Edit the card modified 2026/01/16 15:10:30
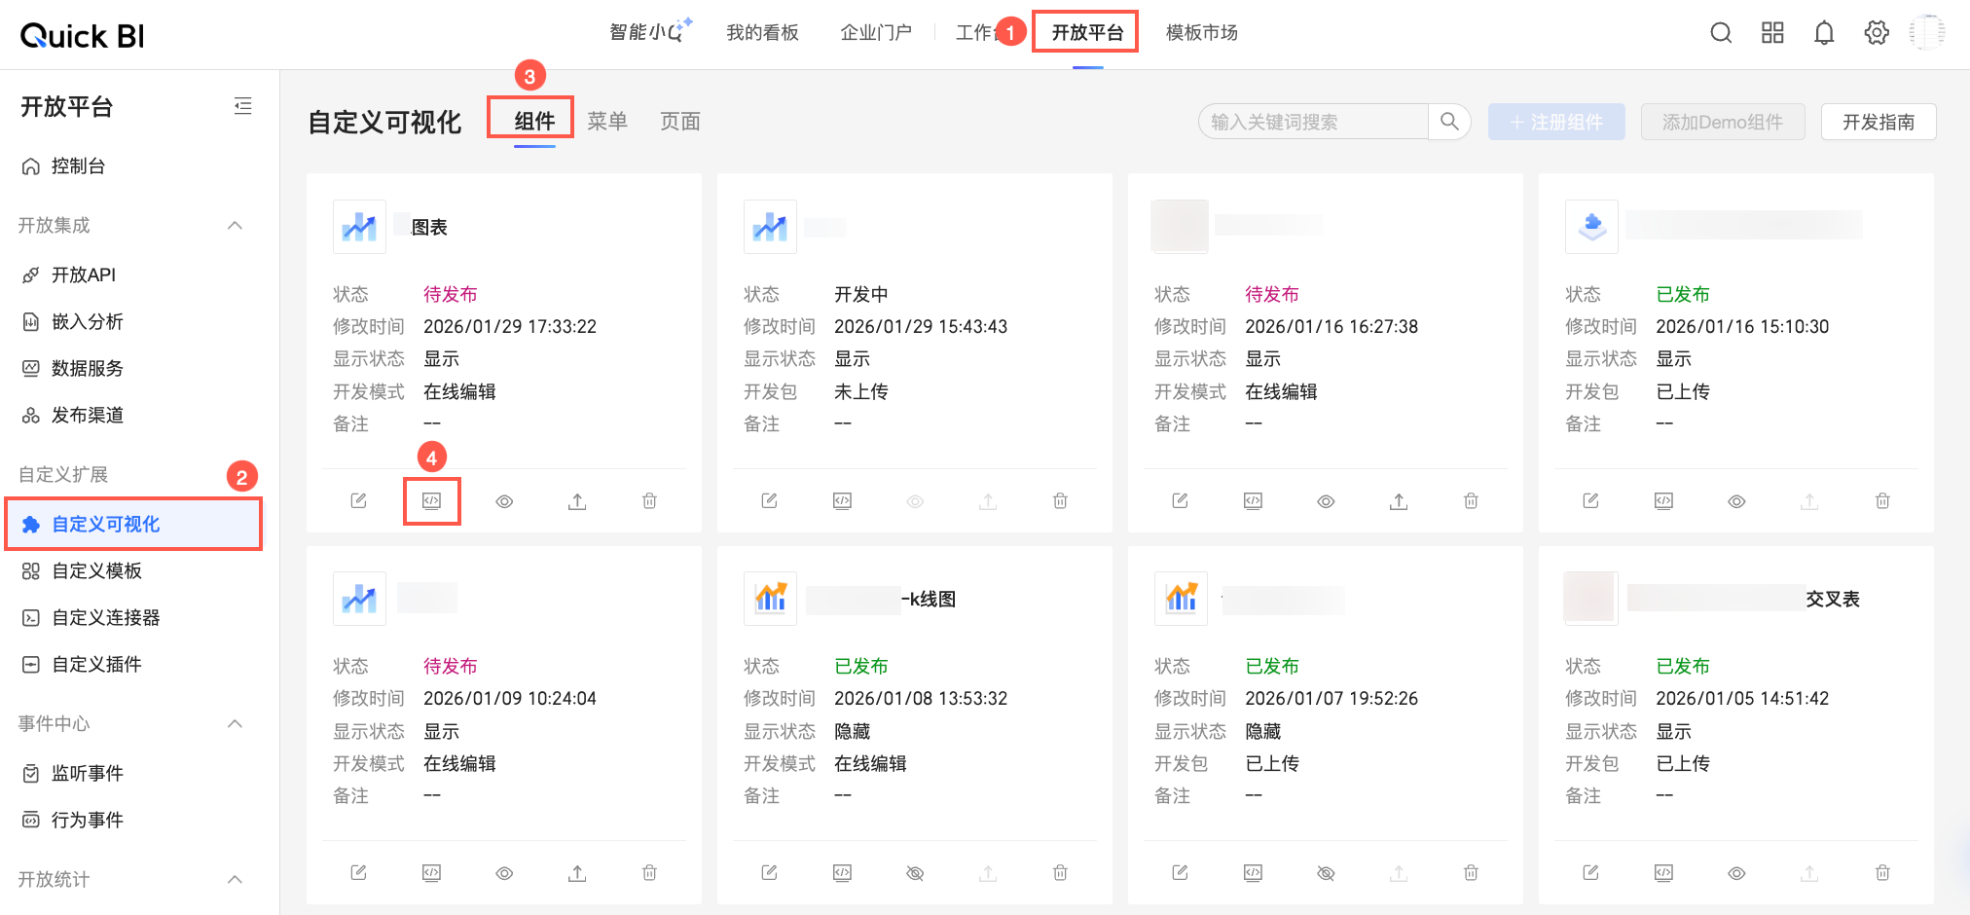1970x915 pixels. [x=1591, y=500]
